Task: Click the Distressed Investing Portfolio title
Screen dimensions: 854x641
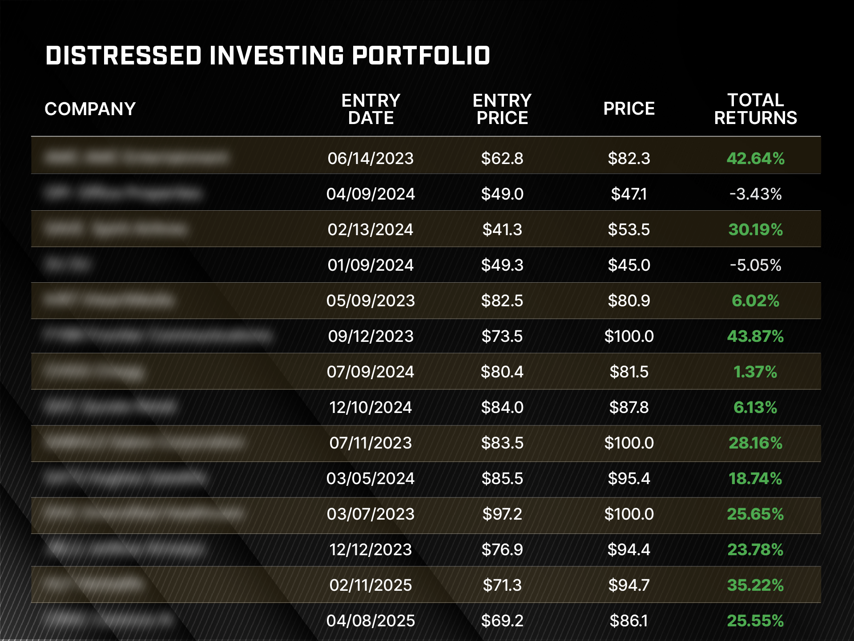Action: coord(268,56)
